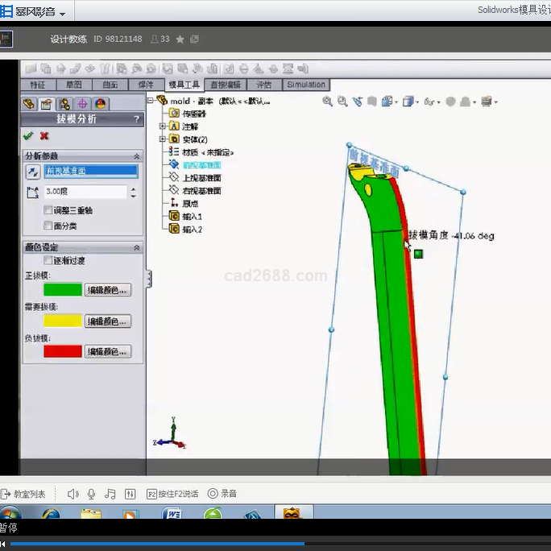Open the help question mark in 拔模分析 header
This screenshot has height=551, width=551.
[136, 119]
